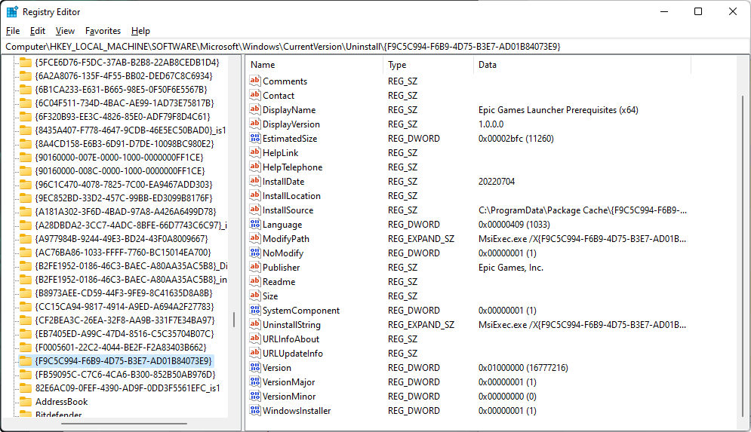Click the string icon beside InstallDate
The height and width of the screenshot is (432, 751).
click(x=255, y=181)
